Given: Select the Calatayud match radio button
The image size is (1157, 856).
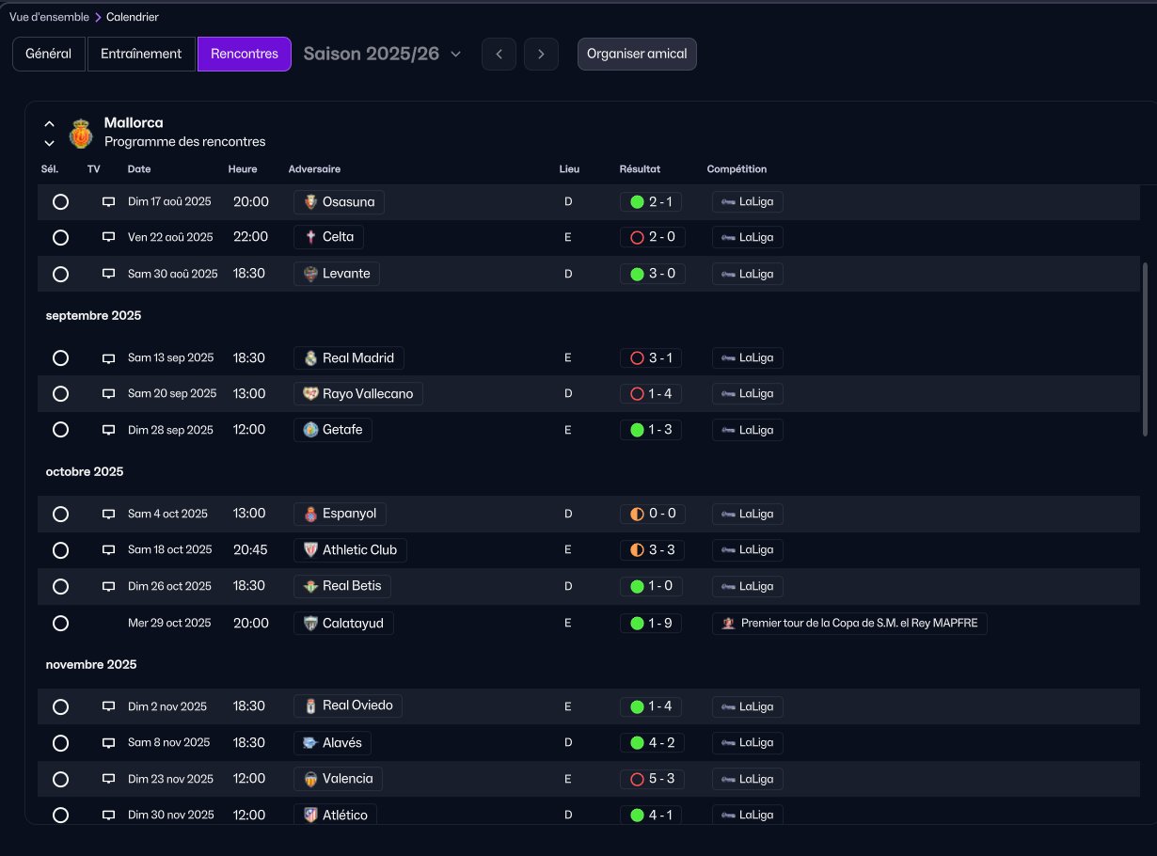Looking at the screenshot, I should tap(60, 623).
